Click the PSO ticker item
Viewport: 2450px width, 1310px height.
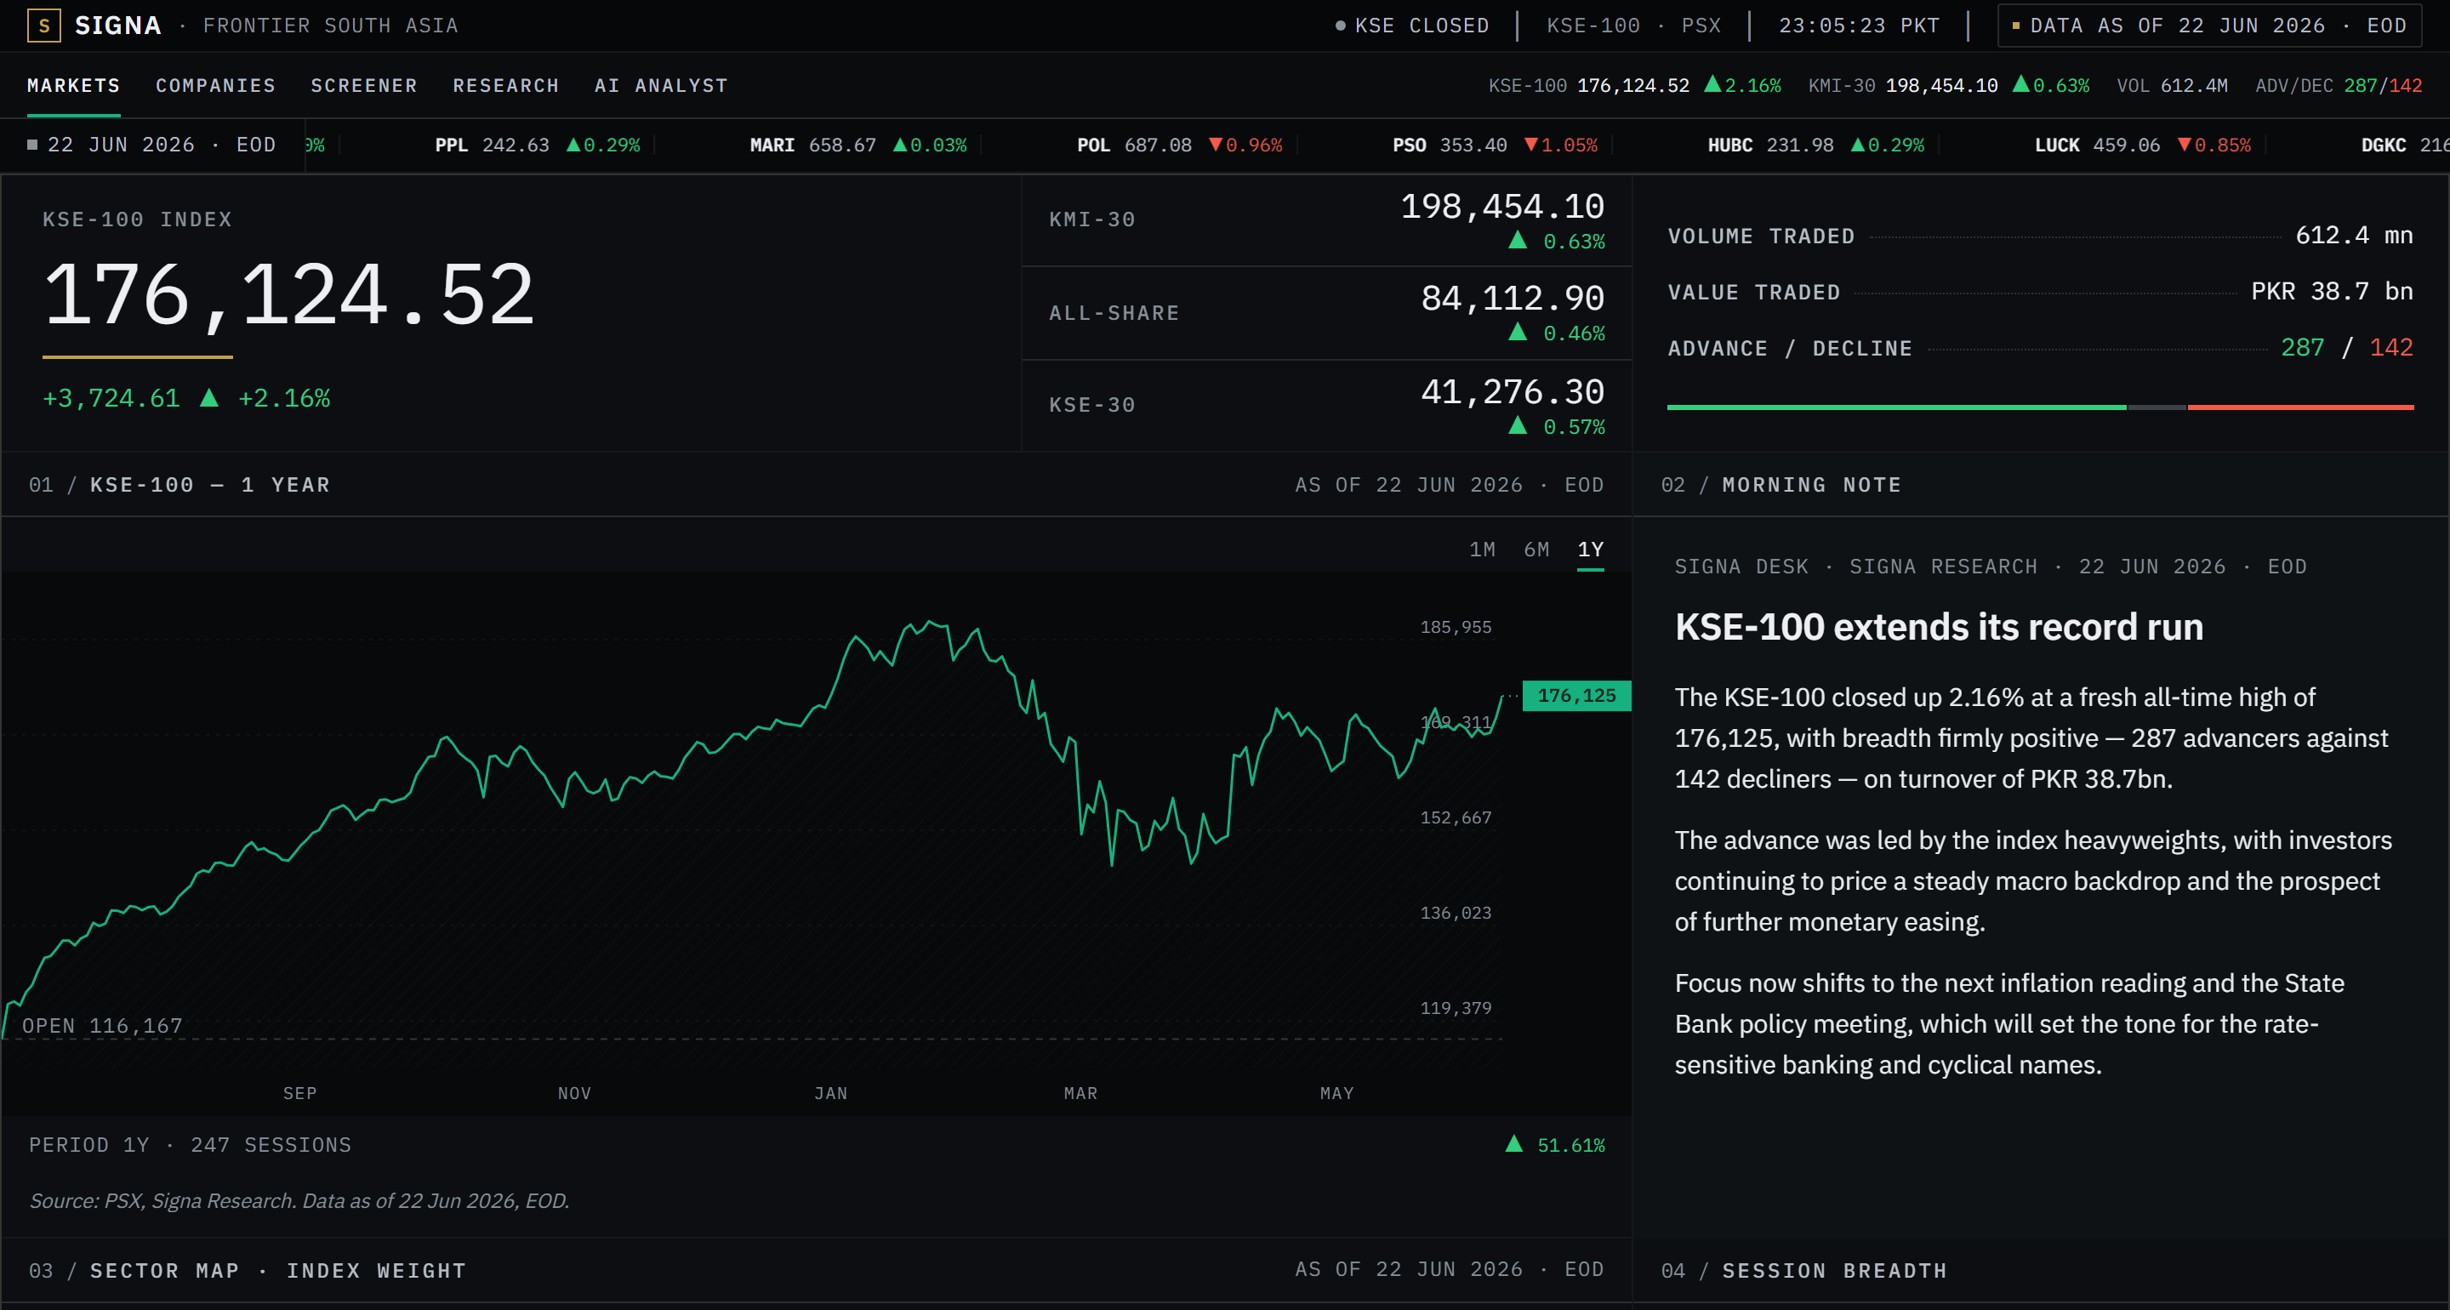[x=1496, y=145]
